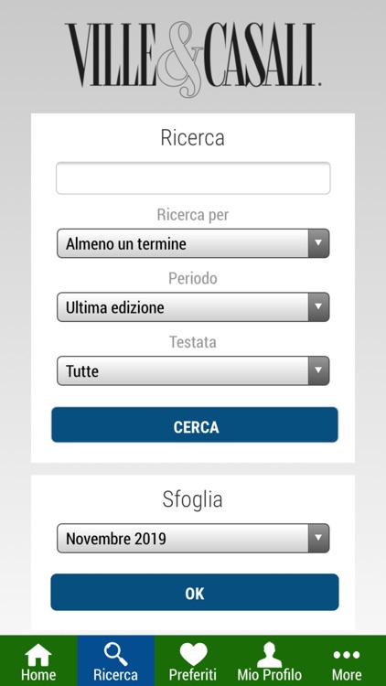
Task: Open the Ricerca per combo box
Action: [193, 243]
